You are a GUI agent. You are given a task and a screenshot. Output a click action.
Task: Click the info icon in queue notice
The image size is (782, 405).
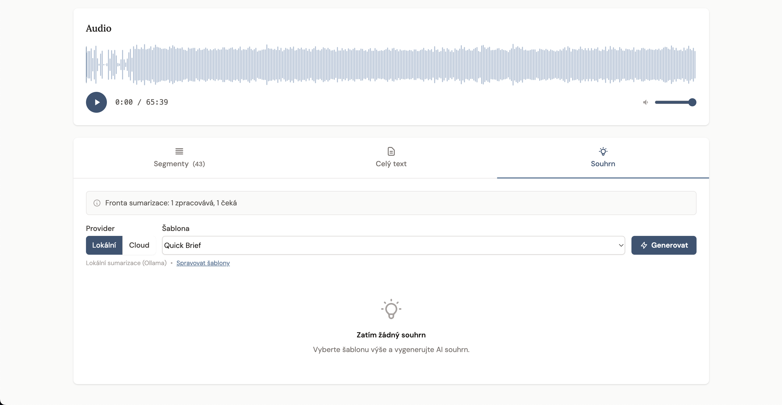(x=97, y=203)
